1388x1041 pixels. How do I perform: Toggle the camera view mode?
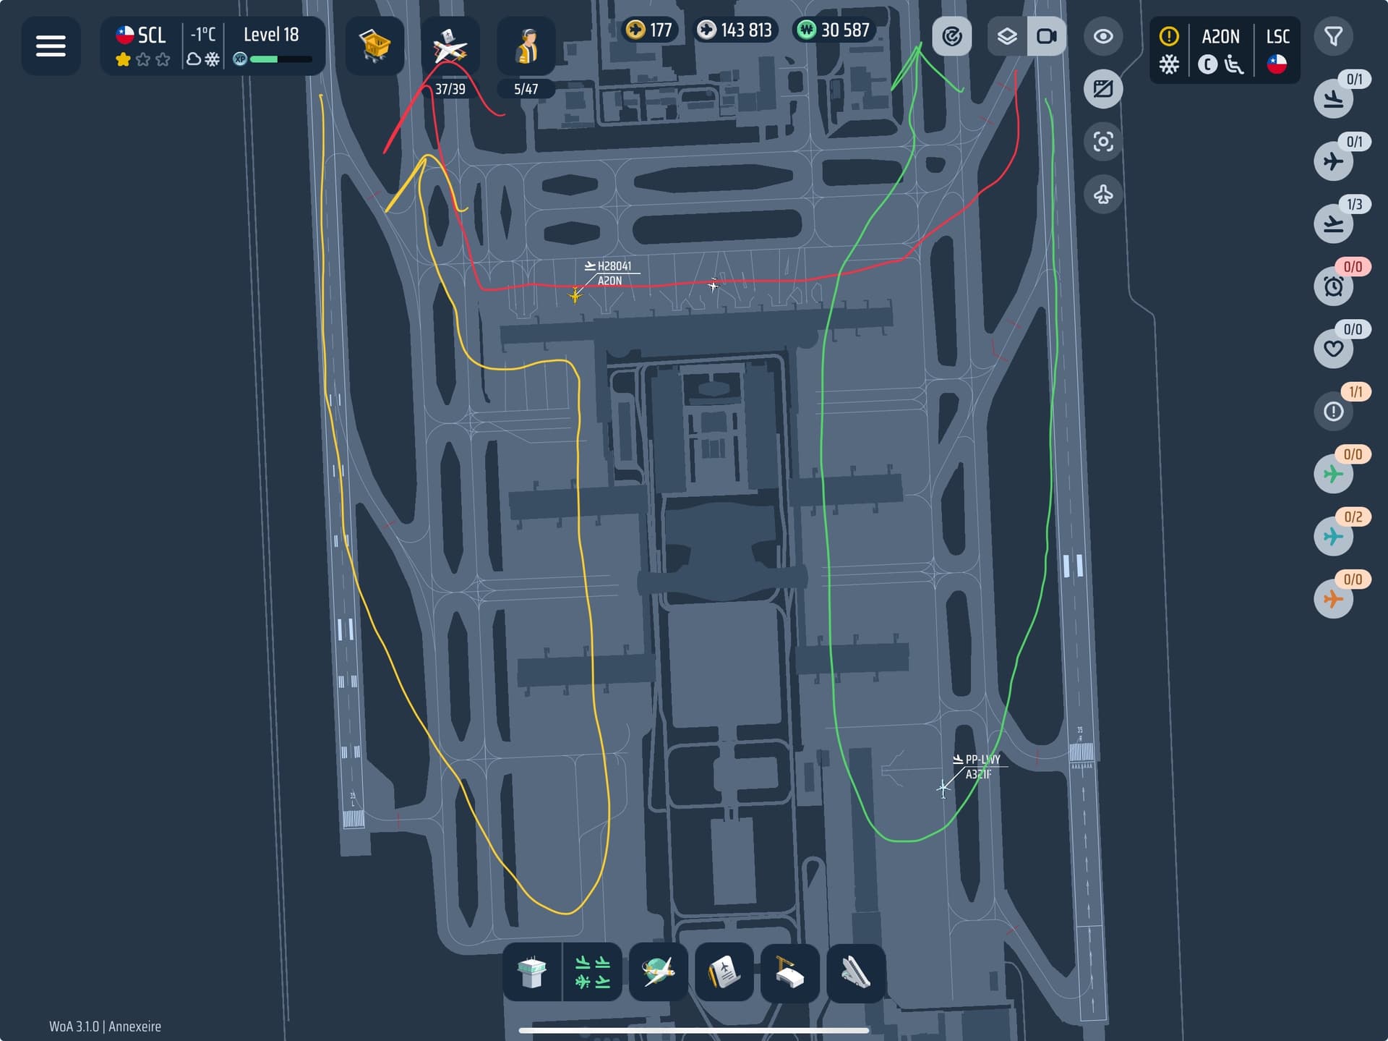1047,36
